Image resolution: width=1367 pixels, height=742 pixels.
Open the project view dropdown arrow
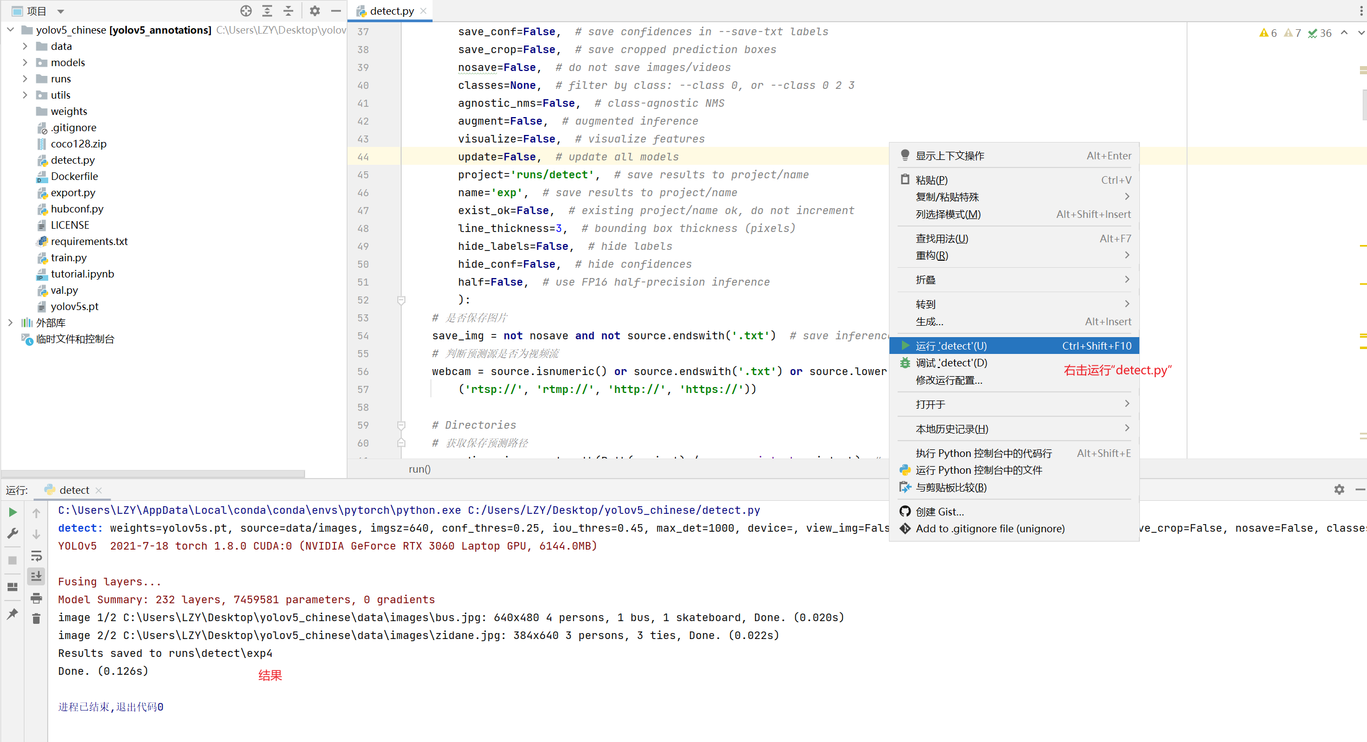(x=61, y=11)
